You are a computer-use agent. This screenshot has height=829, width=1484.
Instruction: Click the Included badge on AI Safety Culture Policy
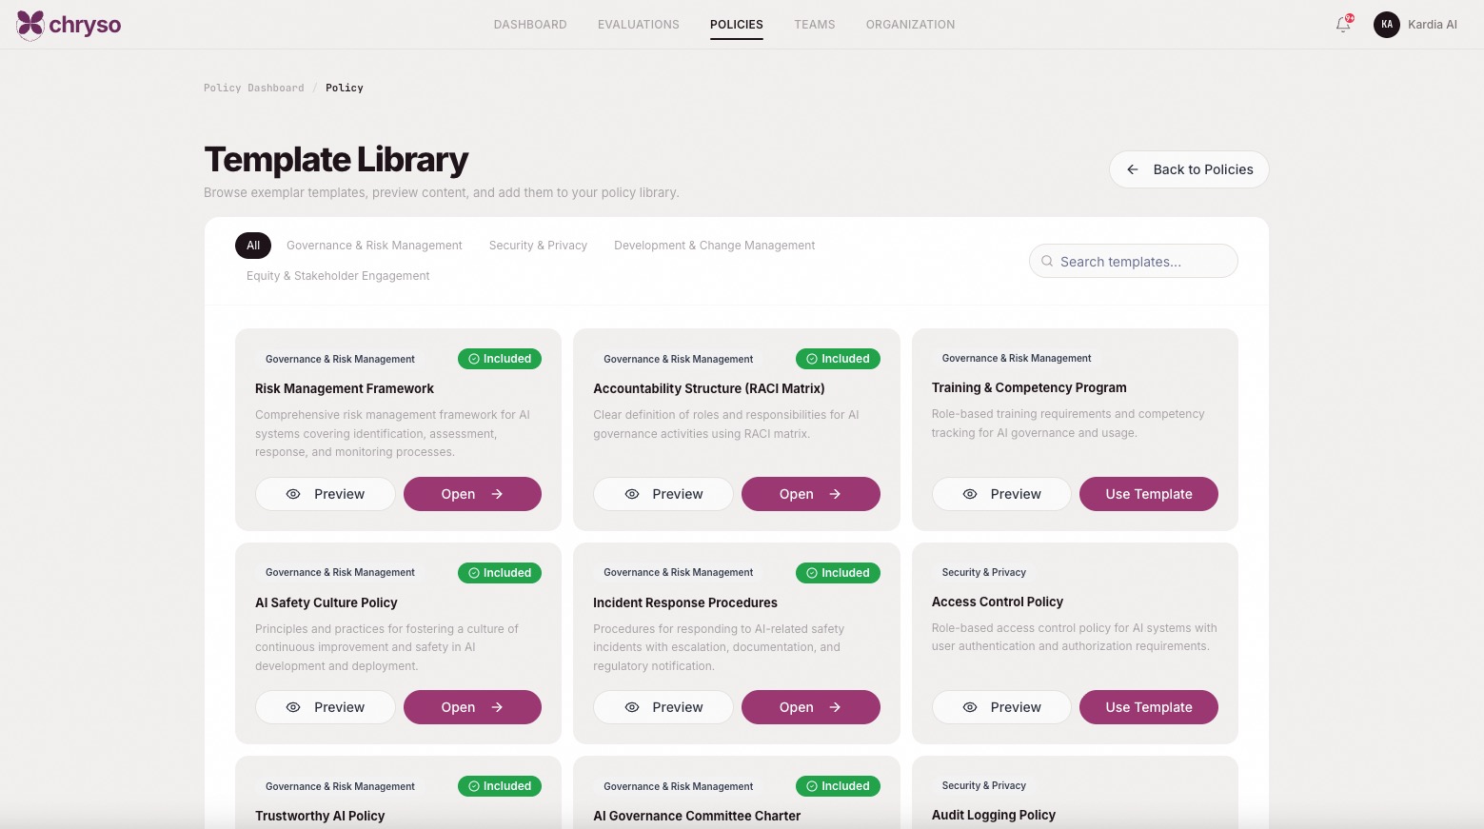(x=499, y=573)
